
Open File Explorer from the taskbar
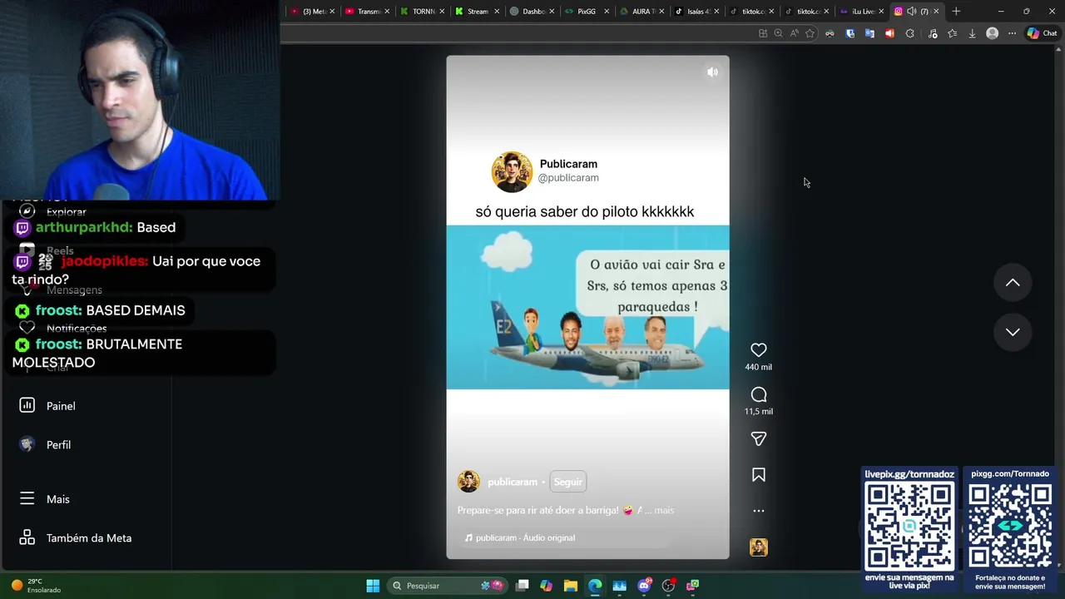[x=570, y=586]
